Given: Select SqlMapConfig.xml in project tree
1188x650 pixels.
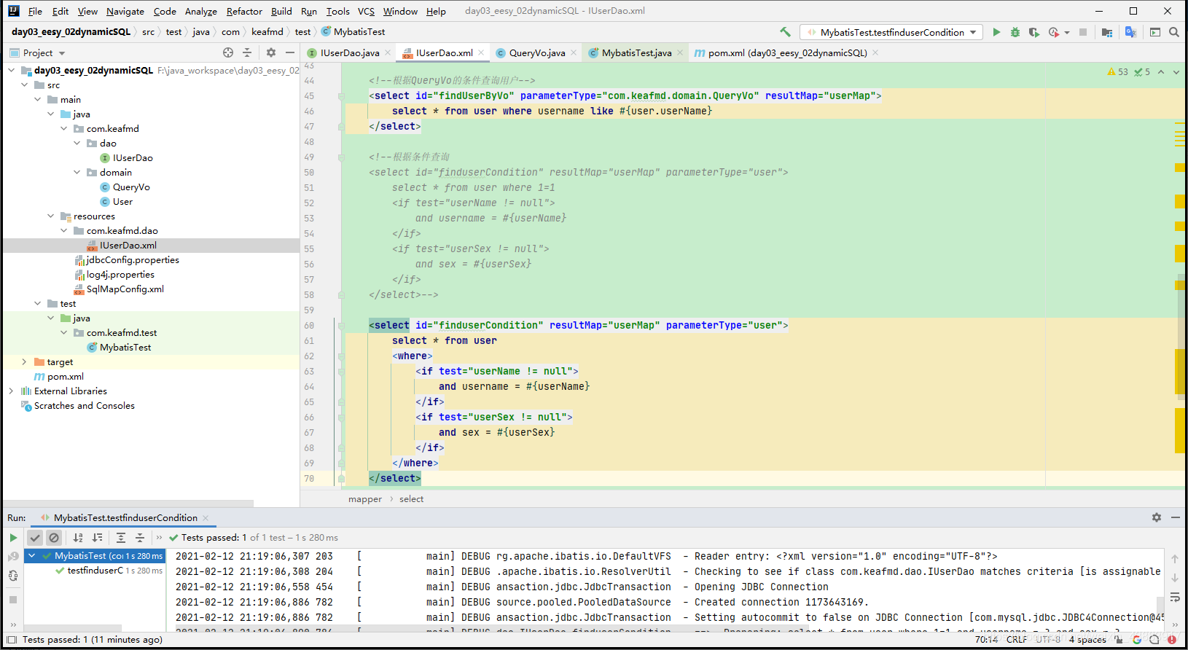Looking at the screenshot, I should pyautogui.click(x=125, y=289).
